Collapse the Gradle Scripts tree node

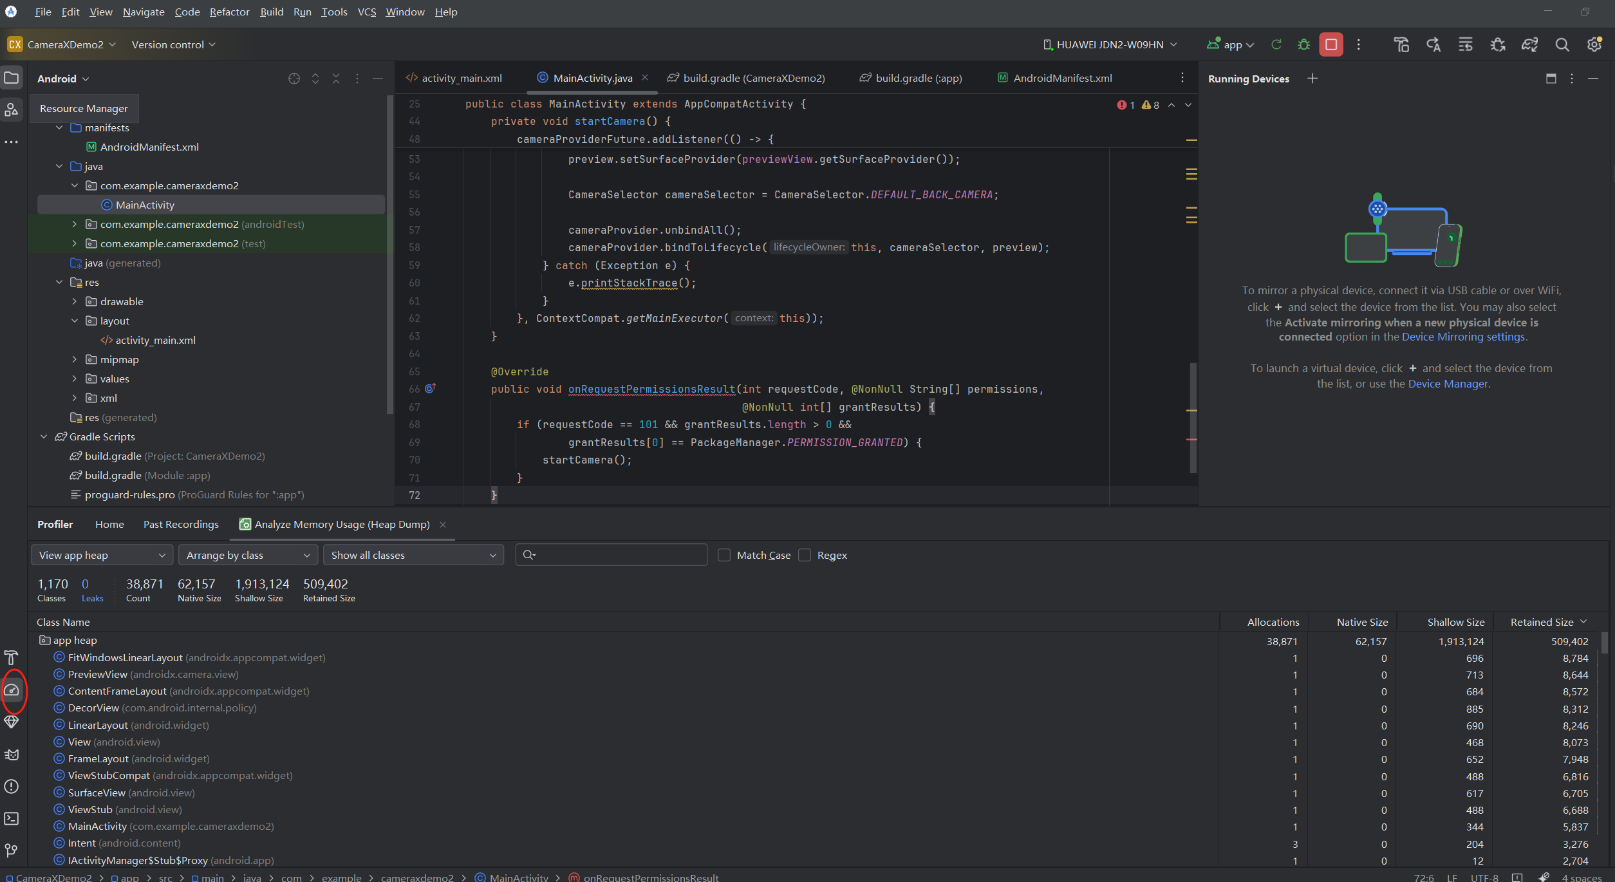point(44,436)
